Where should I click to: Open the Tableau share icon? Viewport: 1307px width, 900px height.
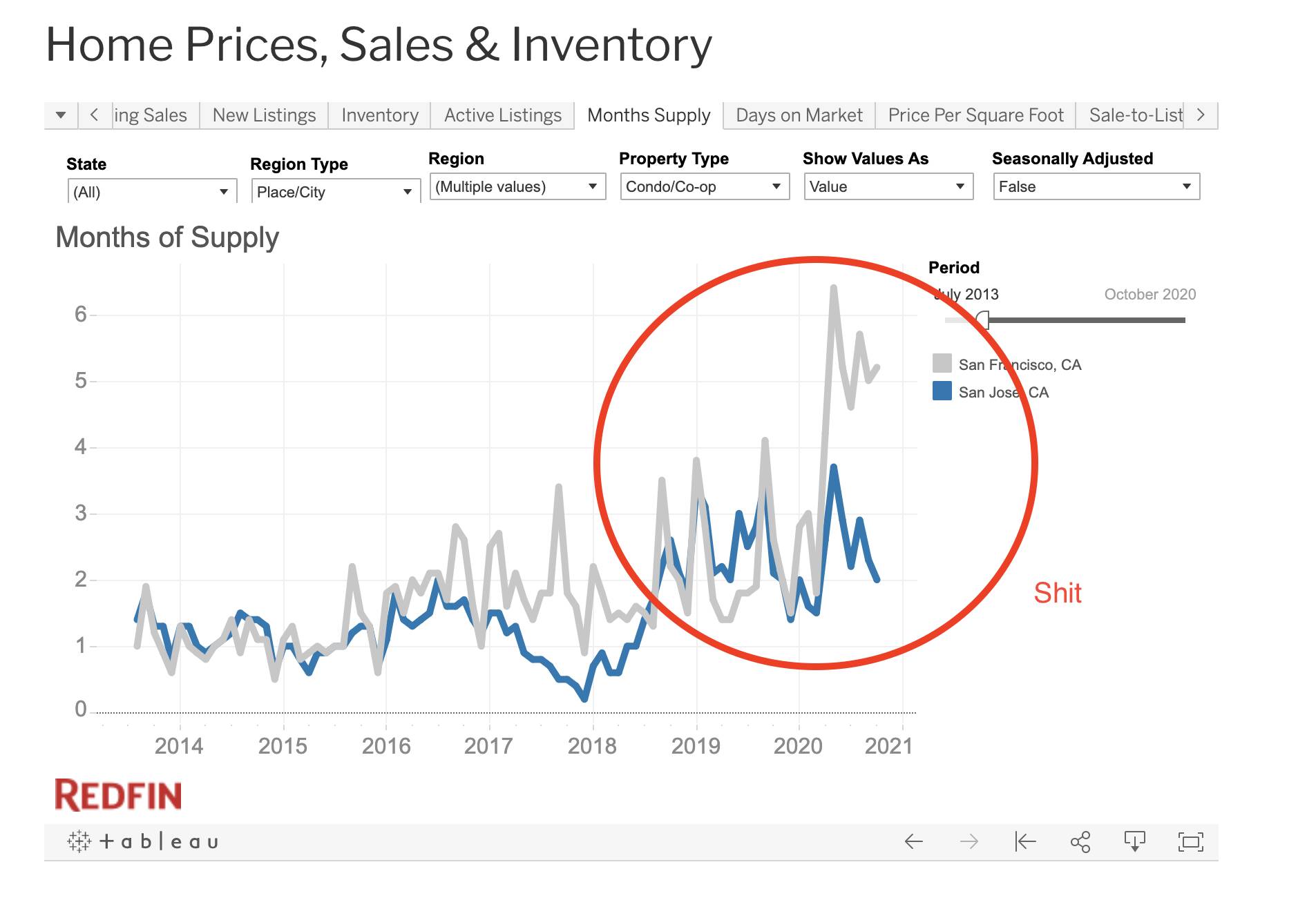[x=1080, y=841]
